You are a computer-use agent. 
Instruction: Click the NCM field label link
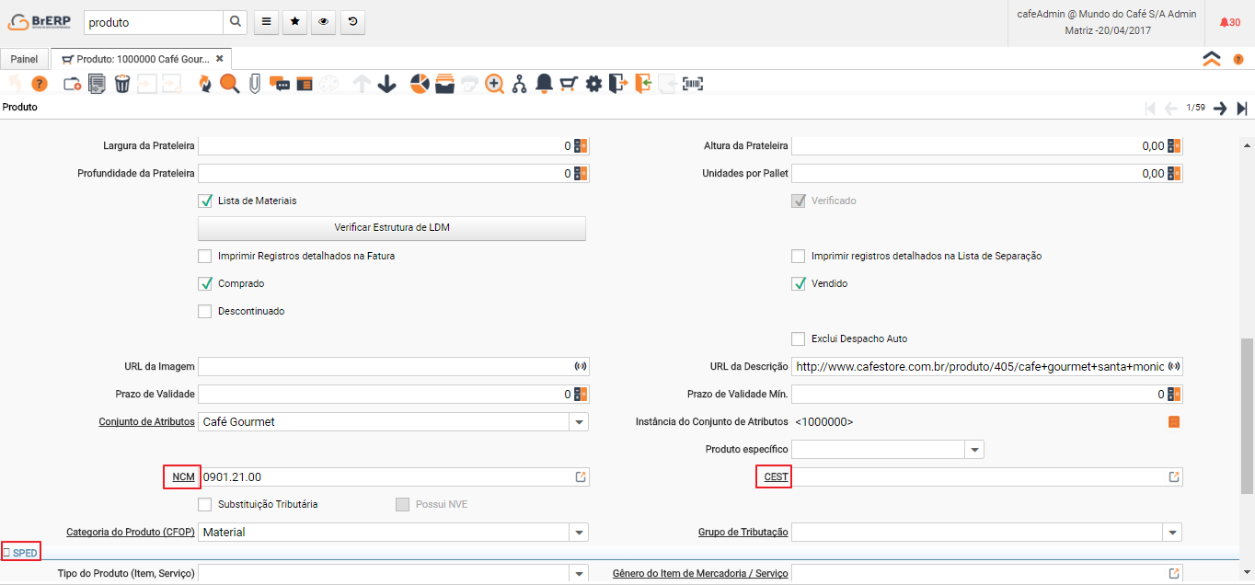[183, 476]
